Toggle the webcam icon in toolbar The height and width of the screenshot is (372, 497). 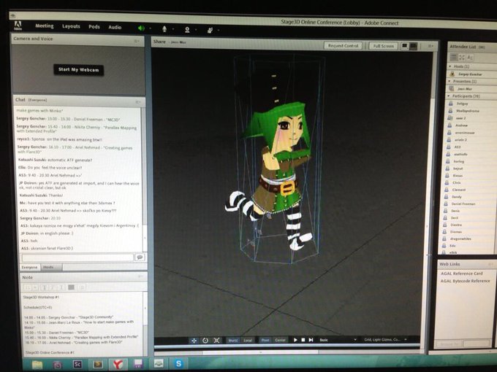tap(187, 29)
